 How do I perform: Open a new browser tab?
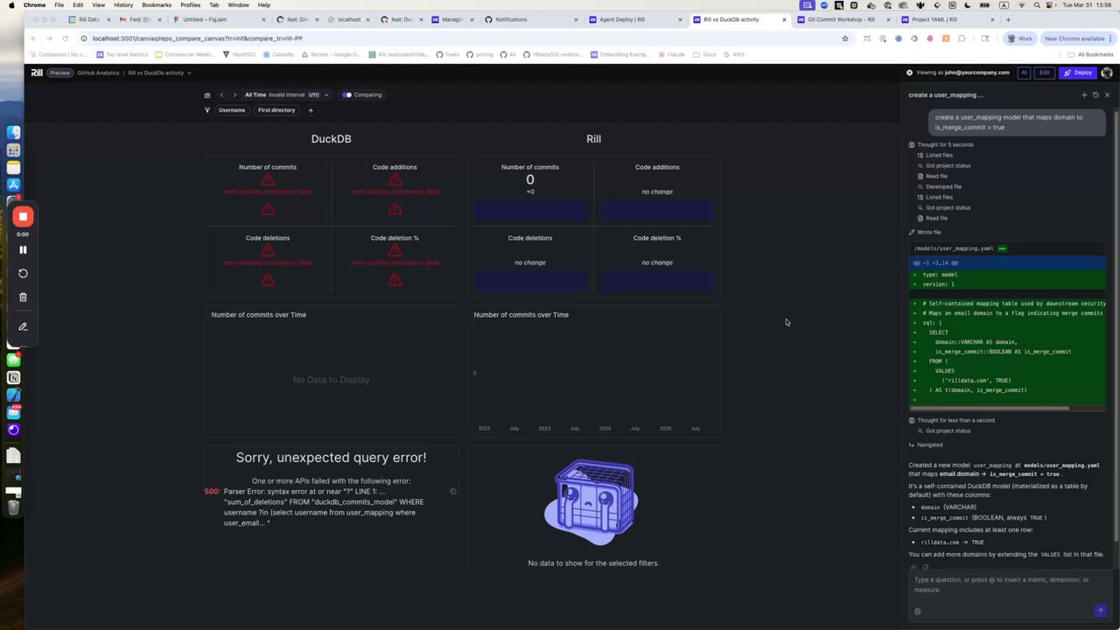[1007, 19]
